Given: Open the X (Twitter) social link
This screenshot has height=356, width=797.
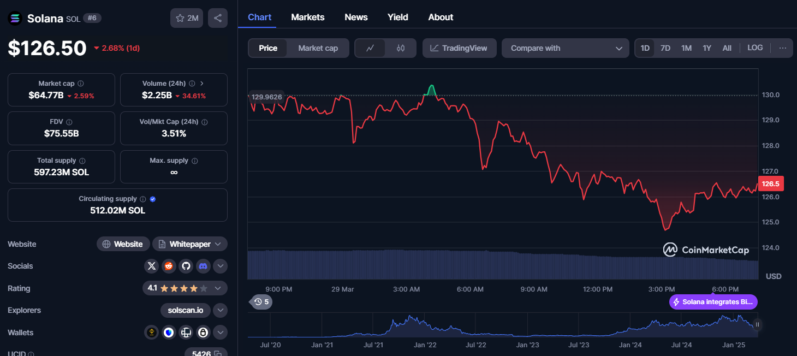Looking at the screenshot, I should pyautogui.click(x=152, y=266).
